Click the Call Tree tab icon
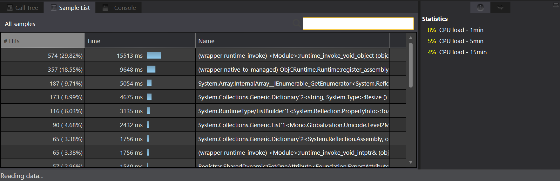The image size is (560, 181). [x=10, y=8]
